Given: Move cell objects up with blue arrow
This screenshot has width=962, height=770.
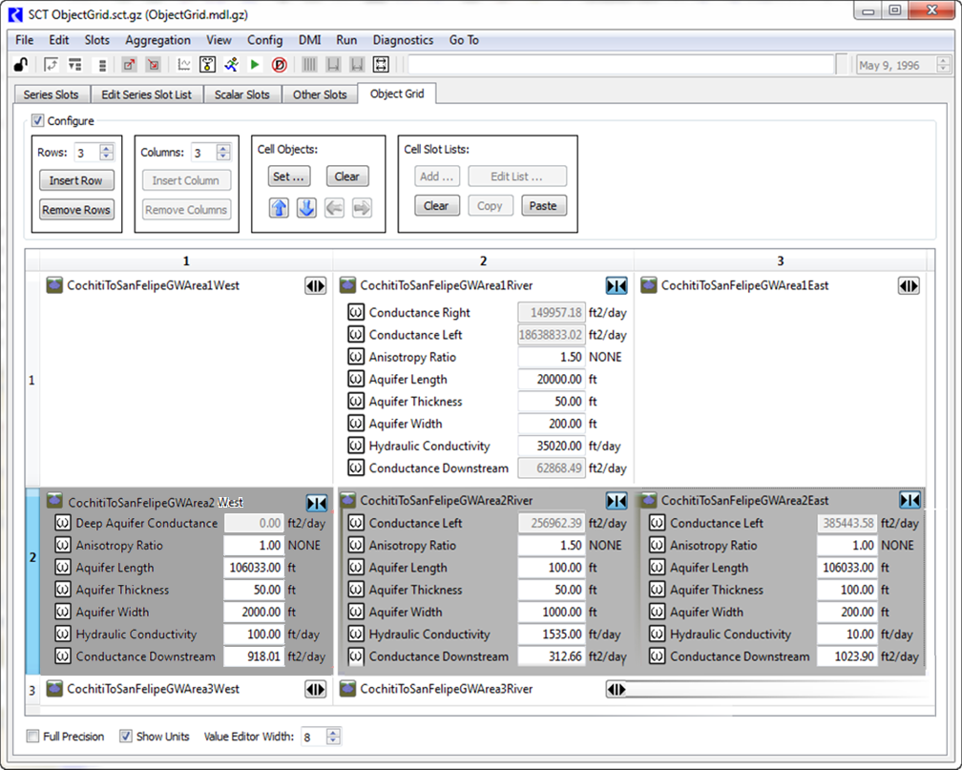Looking at the screenshot, I should click(279, 208).
